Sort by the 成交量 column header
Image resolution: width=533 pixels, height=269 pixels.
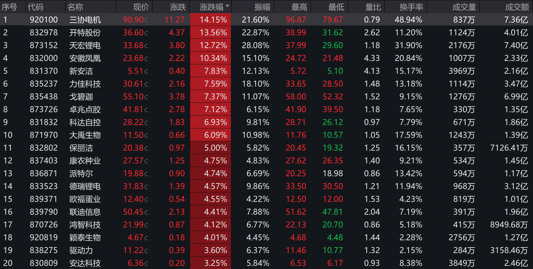(x=464, y=7)
